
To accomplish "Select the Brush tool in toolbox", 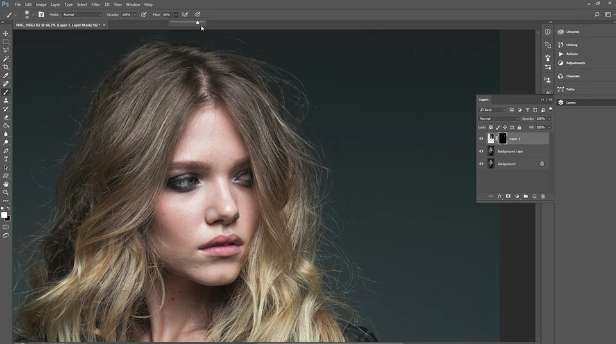I will 6,92.
